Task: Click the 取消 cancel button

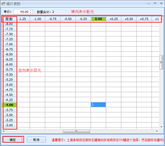Action: coord(36,140)
